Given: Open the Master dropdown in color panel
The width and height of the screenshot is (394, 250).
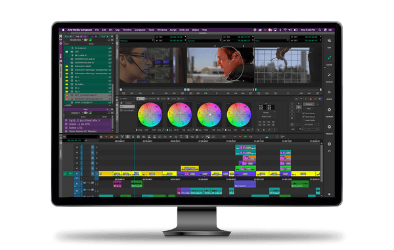Looking at the screenshot, I should tap(267, 113).
